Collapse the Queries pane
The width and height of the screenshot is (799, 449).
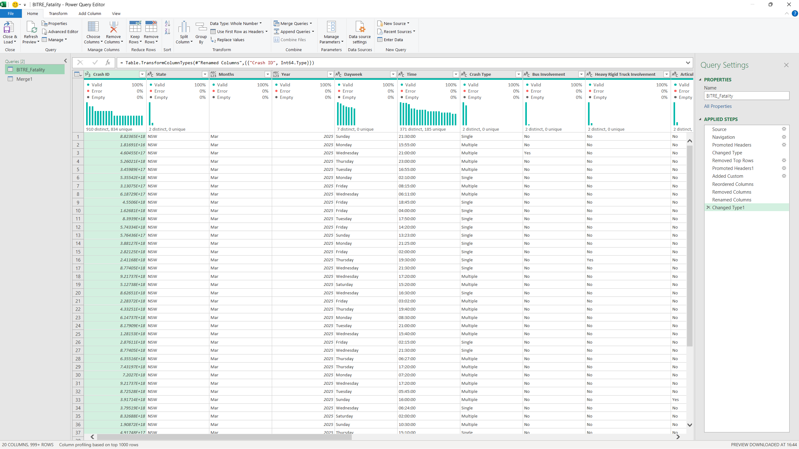click(66, 61)
